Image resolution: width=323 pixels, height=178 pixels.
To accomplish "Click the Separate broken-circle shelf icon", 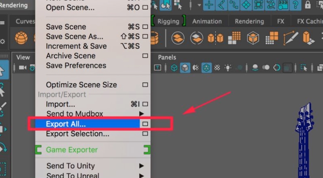I will click(196, 38).
